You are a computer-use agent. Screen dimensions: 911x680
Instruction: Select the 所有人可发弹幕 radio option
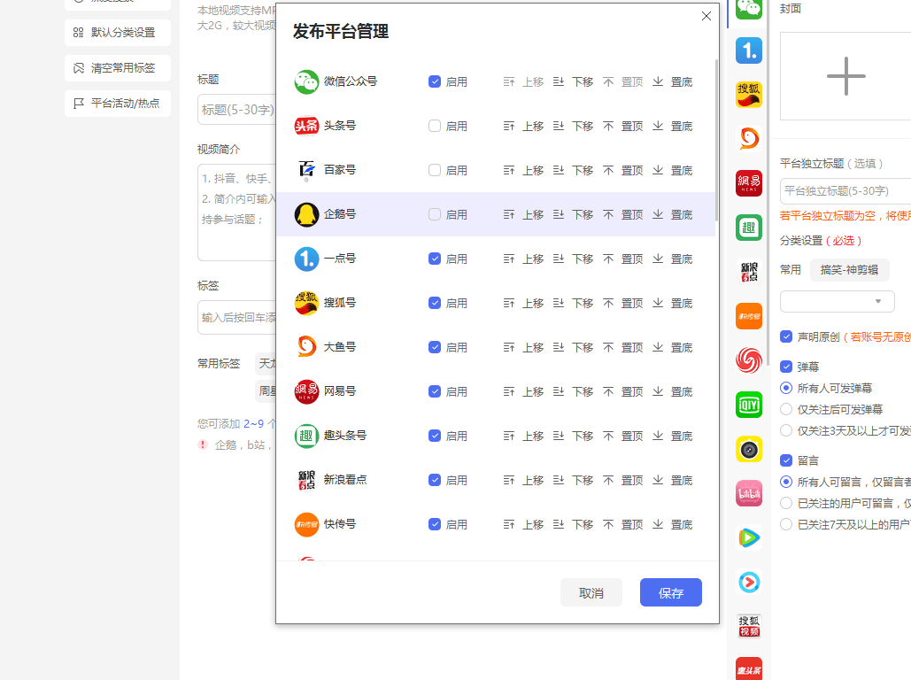coord(786,388)
